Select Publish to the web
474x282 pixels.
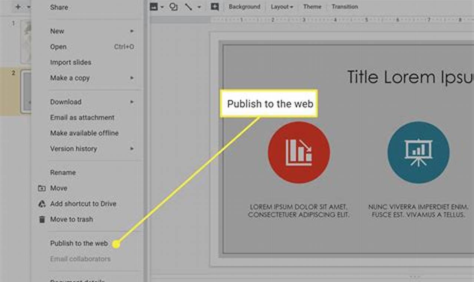tap(79, 243)
